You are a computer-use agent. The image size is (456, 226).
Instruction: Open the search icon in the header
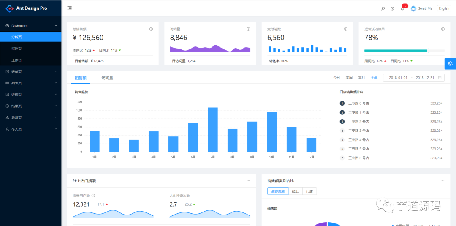click(383, 9)
